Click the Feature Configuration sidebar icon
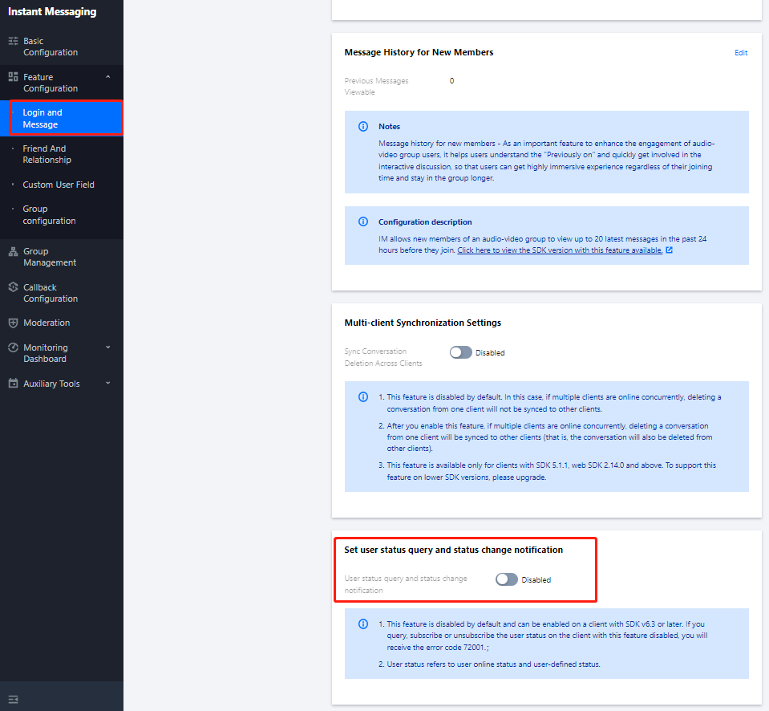The height and width of the screenshot is (711, 769). (14, 77)
